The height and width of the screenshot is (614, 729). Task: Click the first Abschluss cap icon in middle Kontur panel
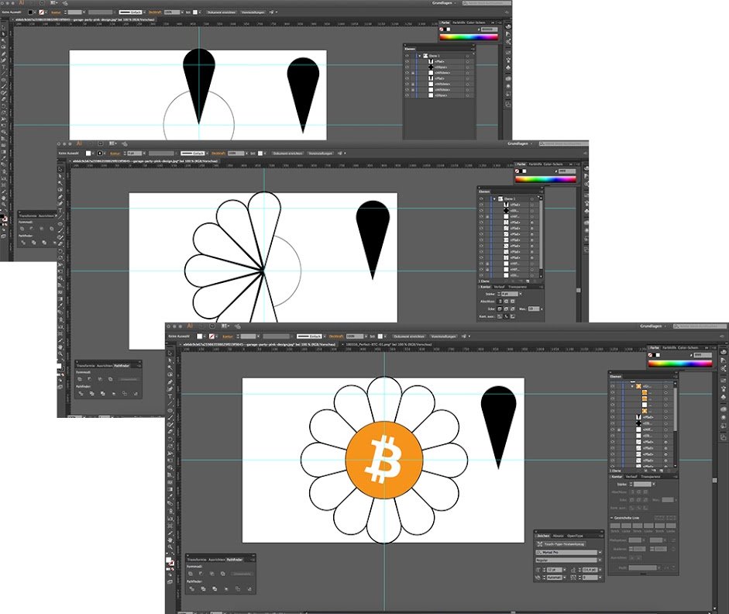pyautogui.click(x=500, y=301)
